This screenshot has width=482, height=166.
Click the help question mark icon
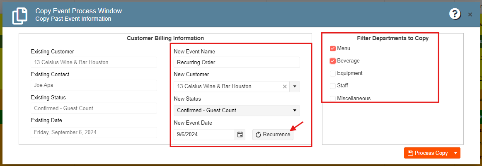click(455, 14)
